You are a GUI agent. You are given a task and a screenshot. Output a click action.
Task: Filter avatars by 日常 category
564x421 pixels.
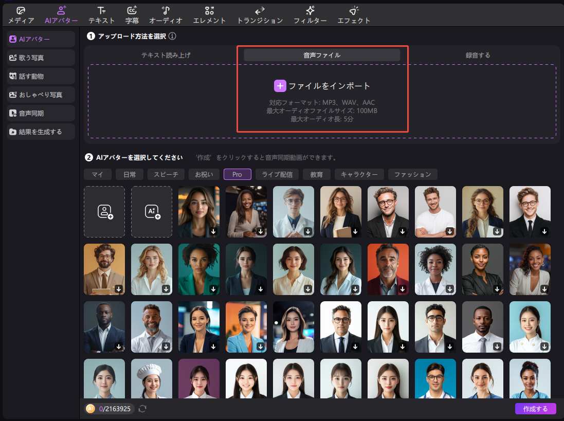click(x=130, y=174)
